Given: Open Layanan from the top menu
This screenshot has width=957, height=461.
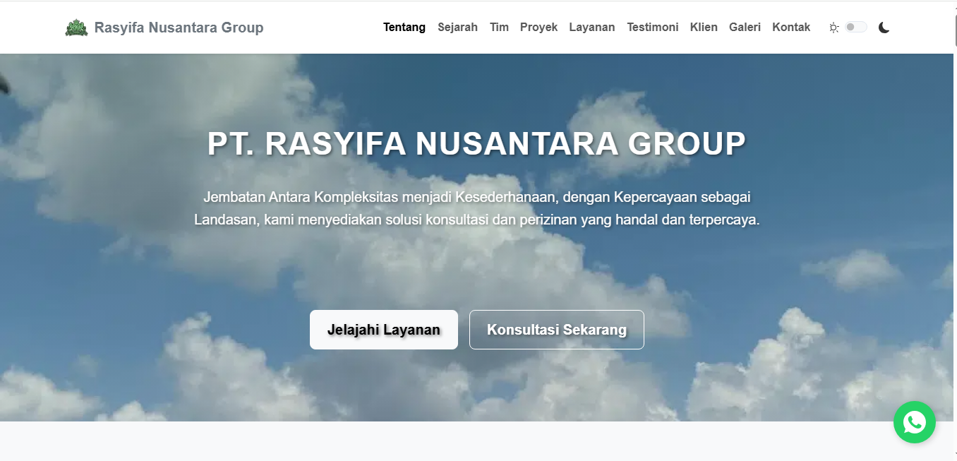Looking at the screenshot, I should point(591,28).
